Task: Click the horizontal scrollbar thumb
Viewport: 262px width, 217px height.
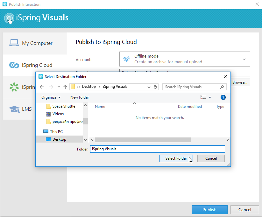Action: click(x=143, y=140)
